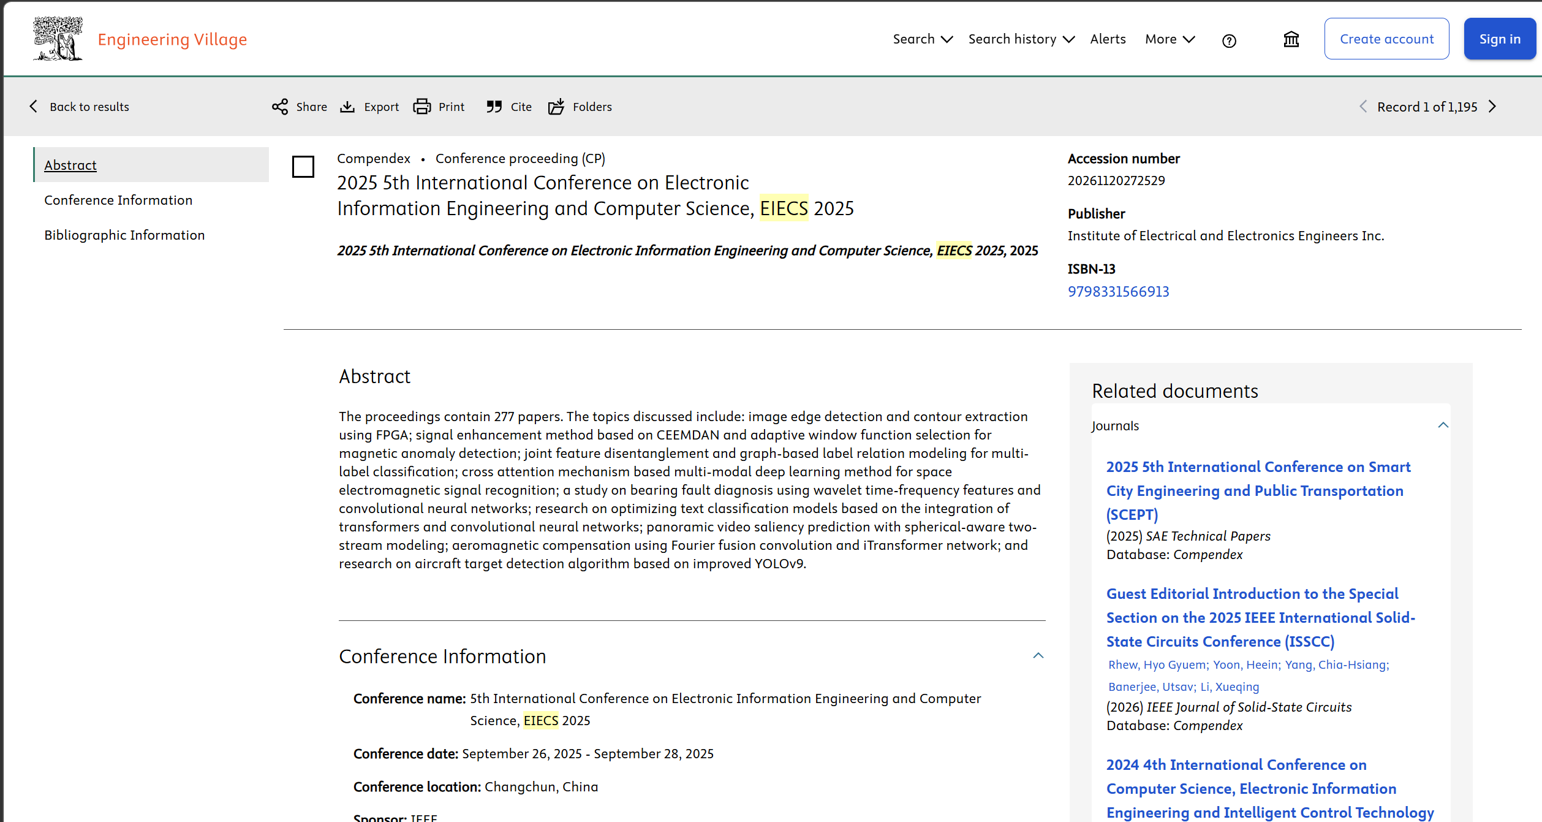1542x822 pixels.
Task: Jump to Bibliographic Information section
Action: click(x=124, y=235)
